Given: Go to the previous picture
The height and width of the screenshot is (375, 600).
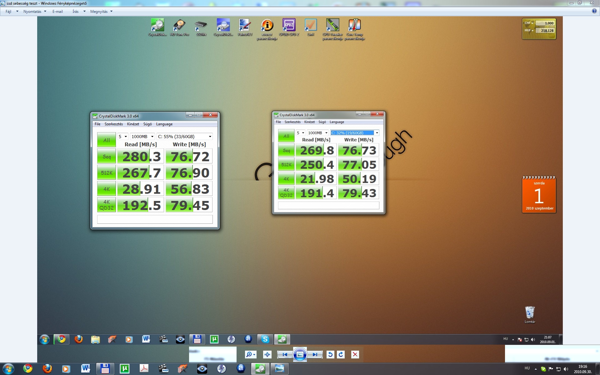Looking at the screenshot, I should click(285, 354).
